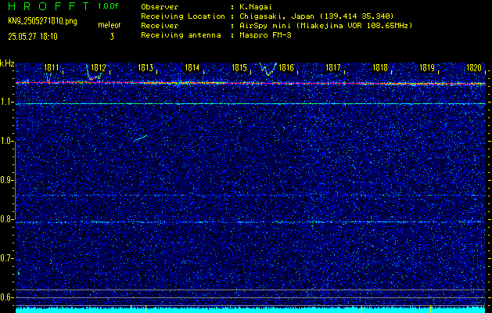Select the 1815 time marker
This screenshot has height=313, width=492.
(239, 67)
